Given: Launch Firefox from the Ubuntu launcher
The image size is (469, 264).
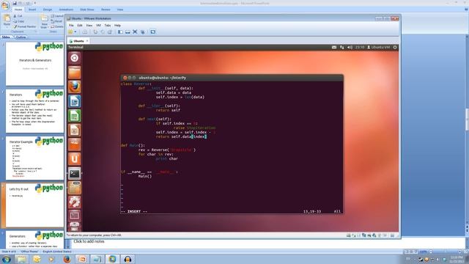Looking at the screenshot, I should tap(75, 87).
